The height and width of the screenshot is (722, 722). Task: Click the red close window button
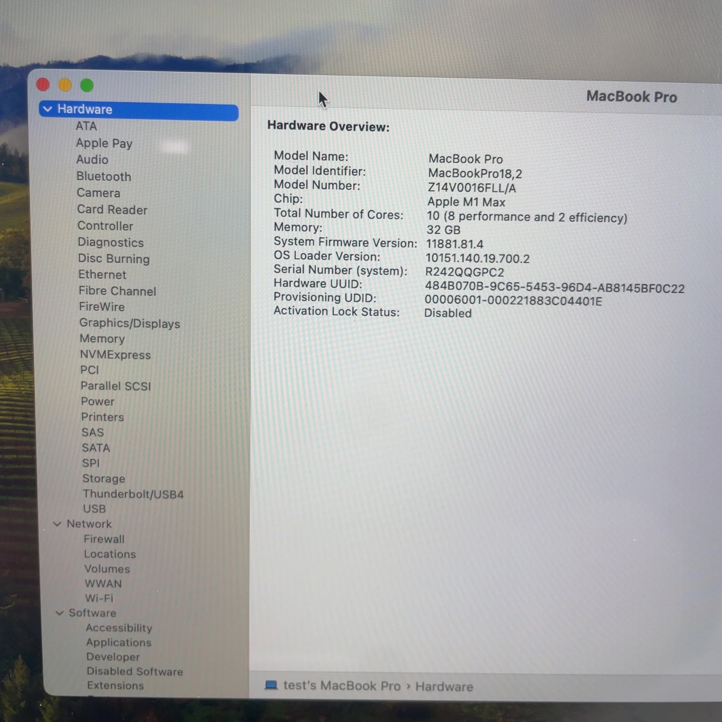click(x=43, y=85)
